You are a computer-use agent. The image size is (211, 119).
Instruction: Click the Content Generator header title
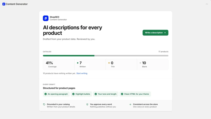tap(17, 4)
